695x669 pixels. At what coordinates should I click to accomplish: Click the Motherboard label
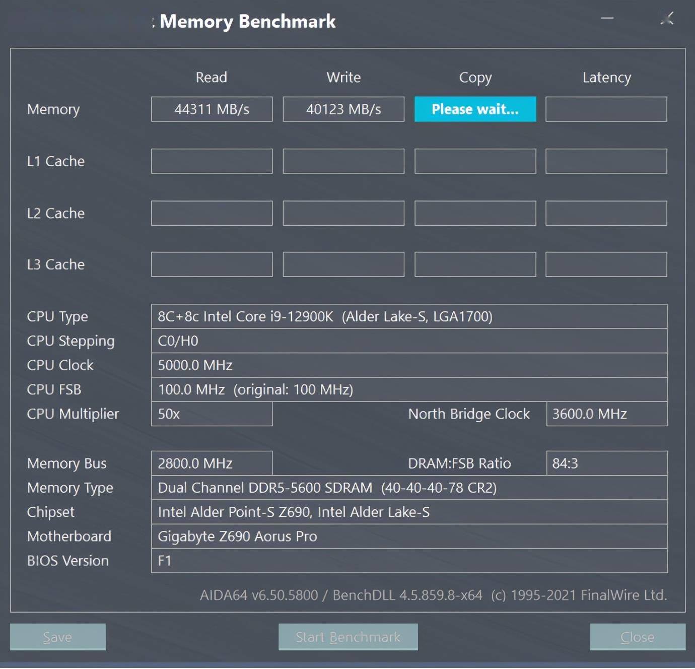(69, 537)
